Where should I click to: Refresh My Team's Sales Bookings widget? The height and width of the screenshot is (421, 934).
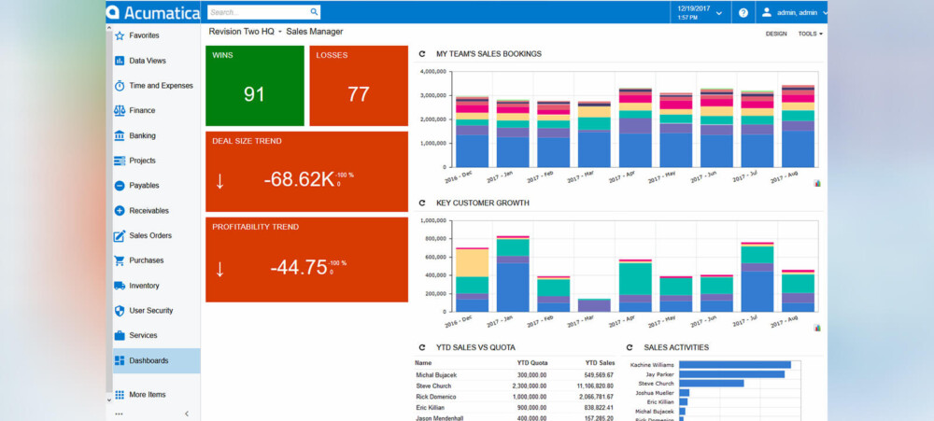coord(422,54)
